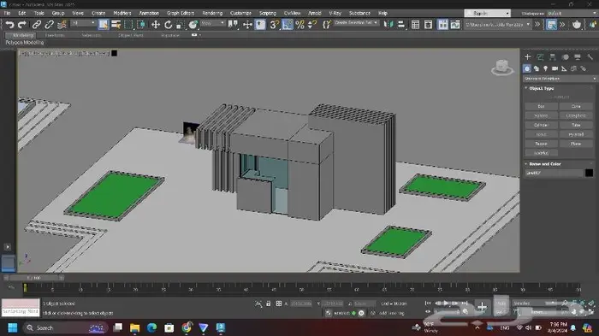Open the Modifiers menu
The height and width of the screenshot is (336, 599).
click(x=122, y=13)
